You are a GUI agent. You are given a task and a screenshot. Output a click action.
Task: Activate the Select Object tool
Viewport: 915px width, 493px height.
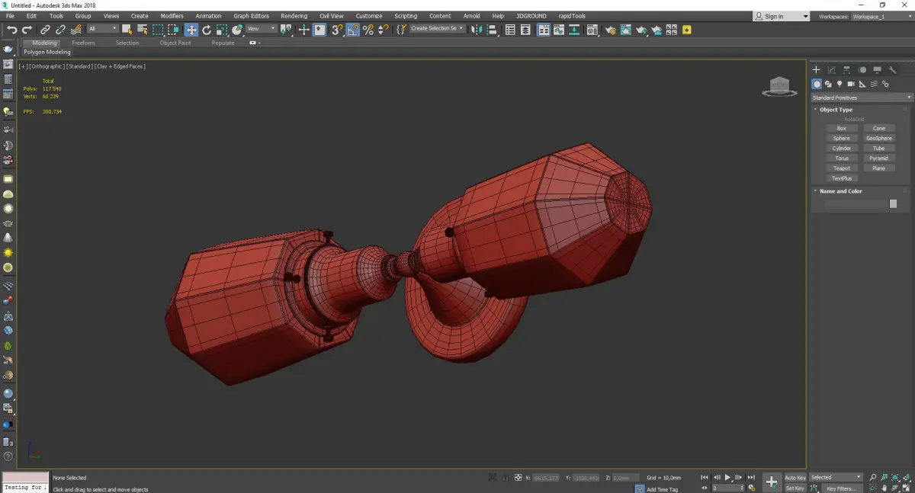[x=127, y=30]
